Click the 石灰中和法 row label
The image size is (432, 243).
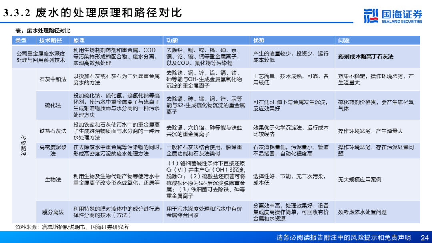click(53, 79)
